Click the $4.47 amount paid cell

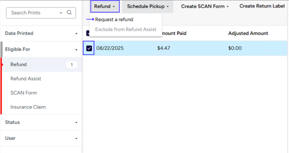coord(163,48)
